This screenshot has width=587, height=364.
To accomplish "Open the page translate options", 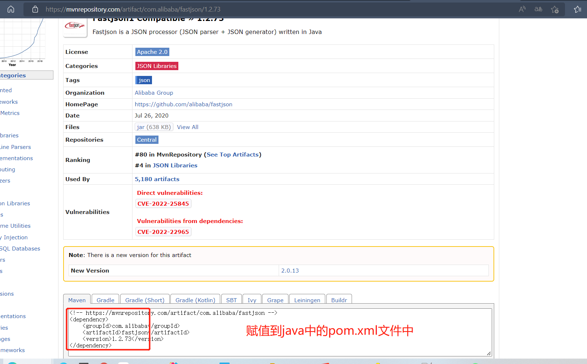I will pos(538,9).
